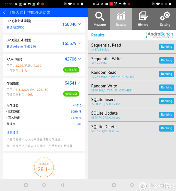Tap the 高通 骁龙855 processor link
Image resolution: width=176 pixels, height=191 pixels.
(x=16, y=27)
